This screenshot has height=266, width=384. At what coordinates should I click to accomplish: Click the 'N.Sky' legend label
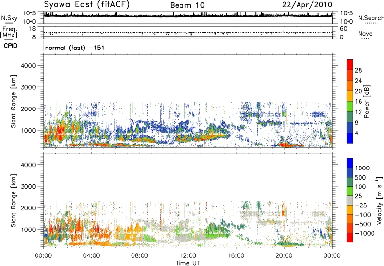[x=9, y=18]
